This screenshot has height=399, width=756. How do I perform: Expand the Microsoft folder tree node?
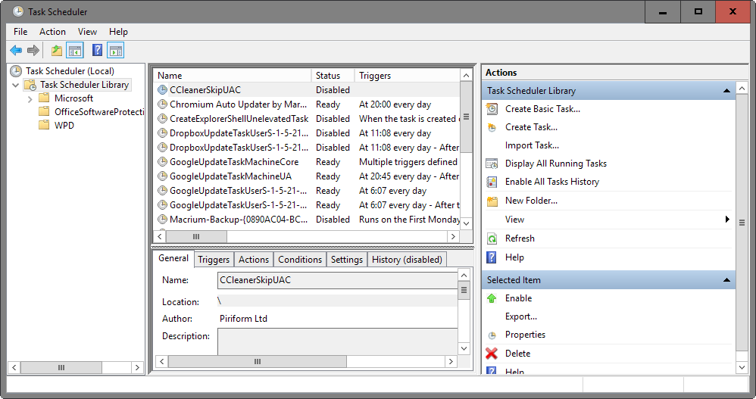pos(30,98)
